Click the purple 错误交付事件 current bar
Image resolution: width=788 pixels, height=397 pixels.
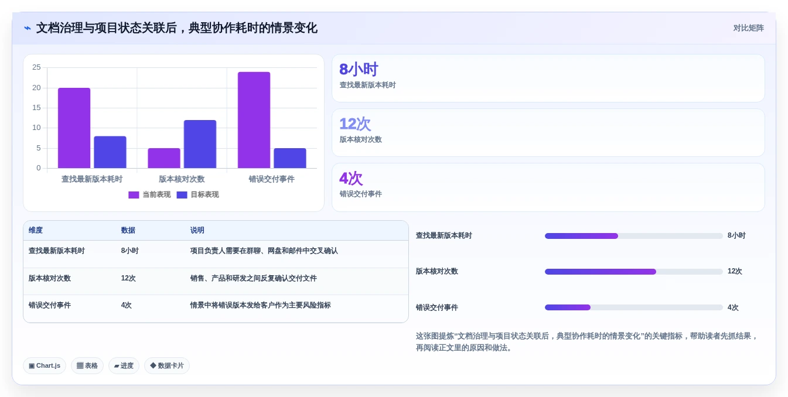(x=254, y=120)
